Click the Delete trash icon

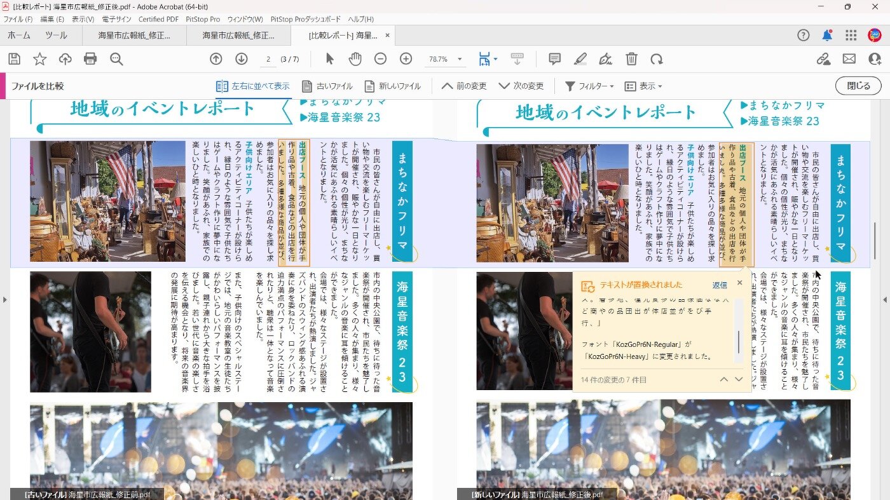coord(631,59)
